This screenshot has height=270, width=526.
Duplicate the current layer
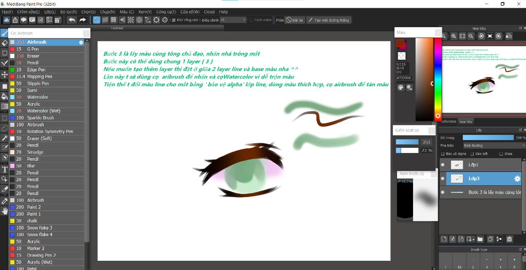click(x=490, y=239)
